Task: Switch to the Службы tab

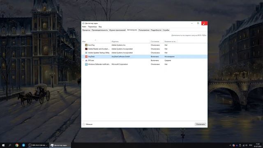Action: click(166, 30)
